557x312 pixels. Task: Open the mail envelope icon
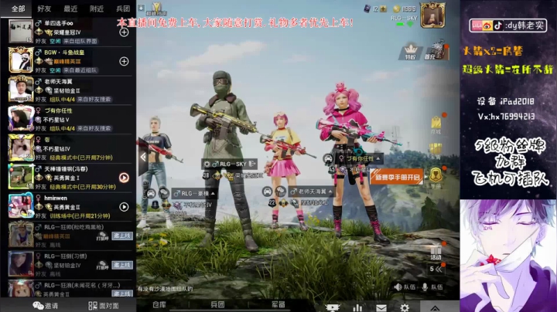coord(381,307)
